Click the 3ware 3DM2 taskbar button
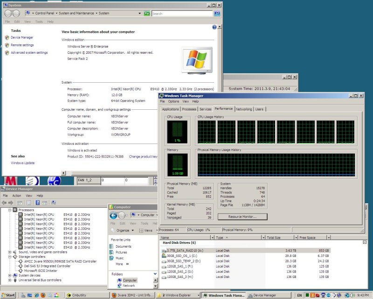373x299 pixels. [133, 295]
